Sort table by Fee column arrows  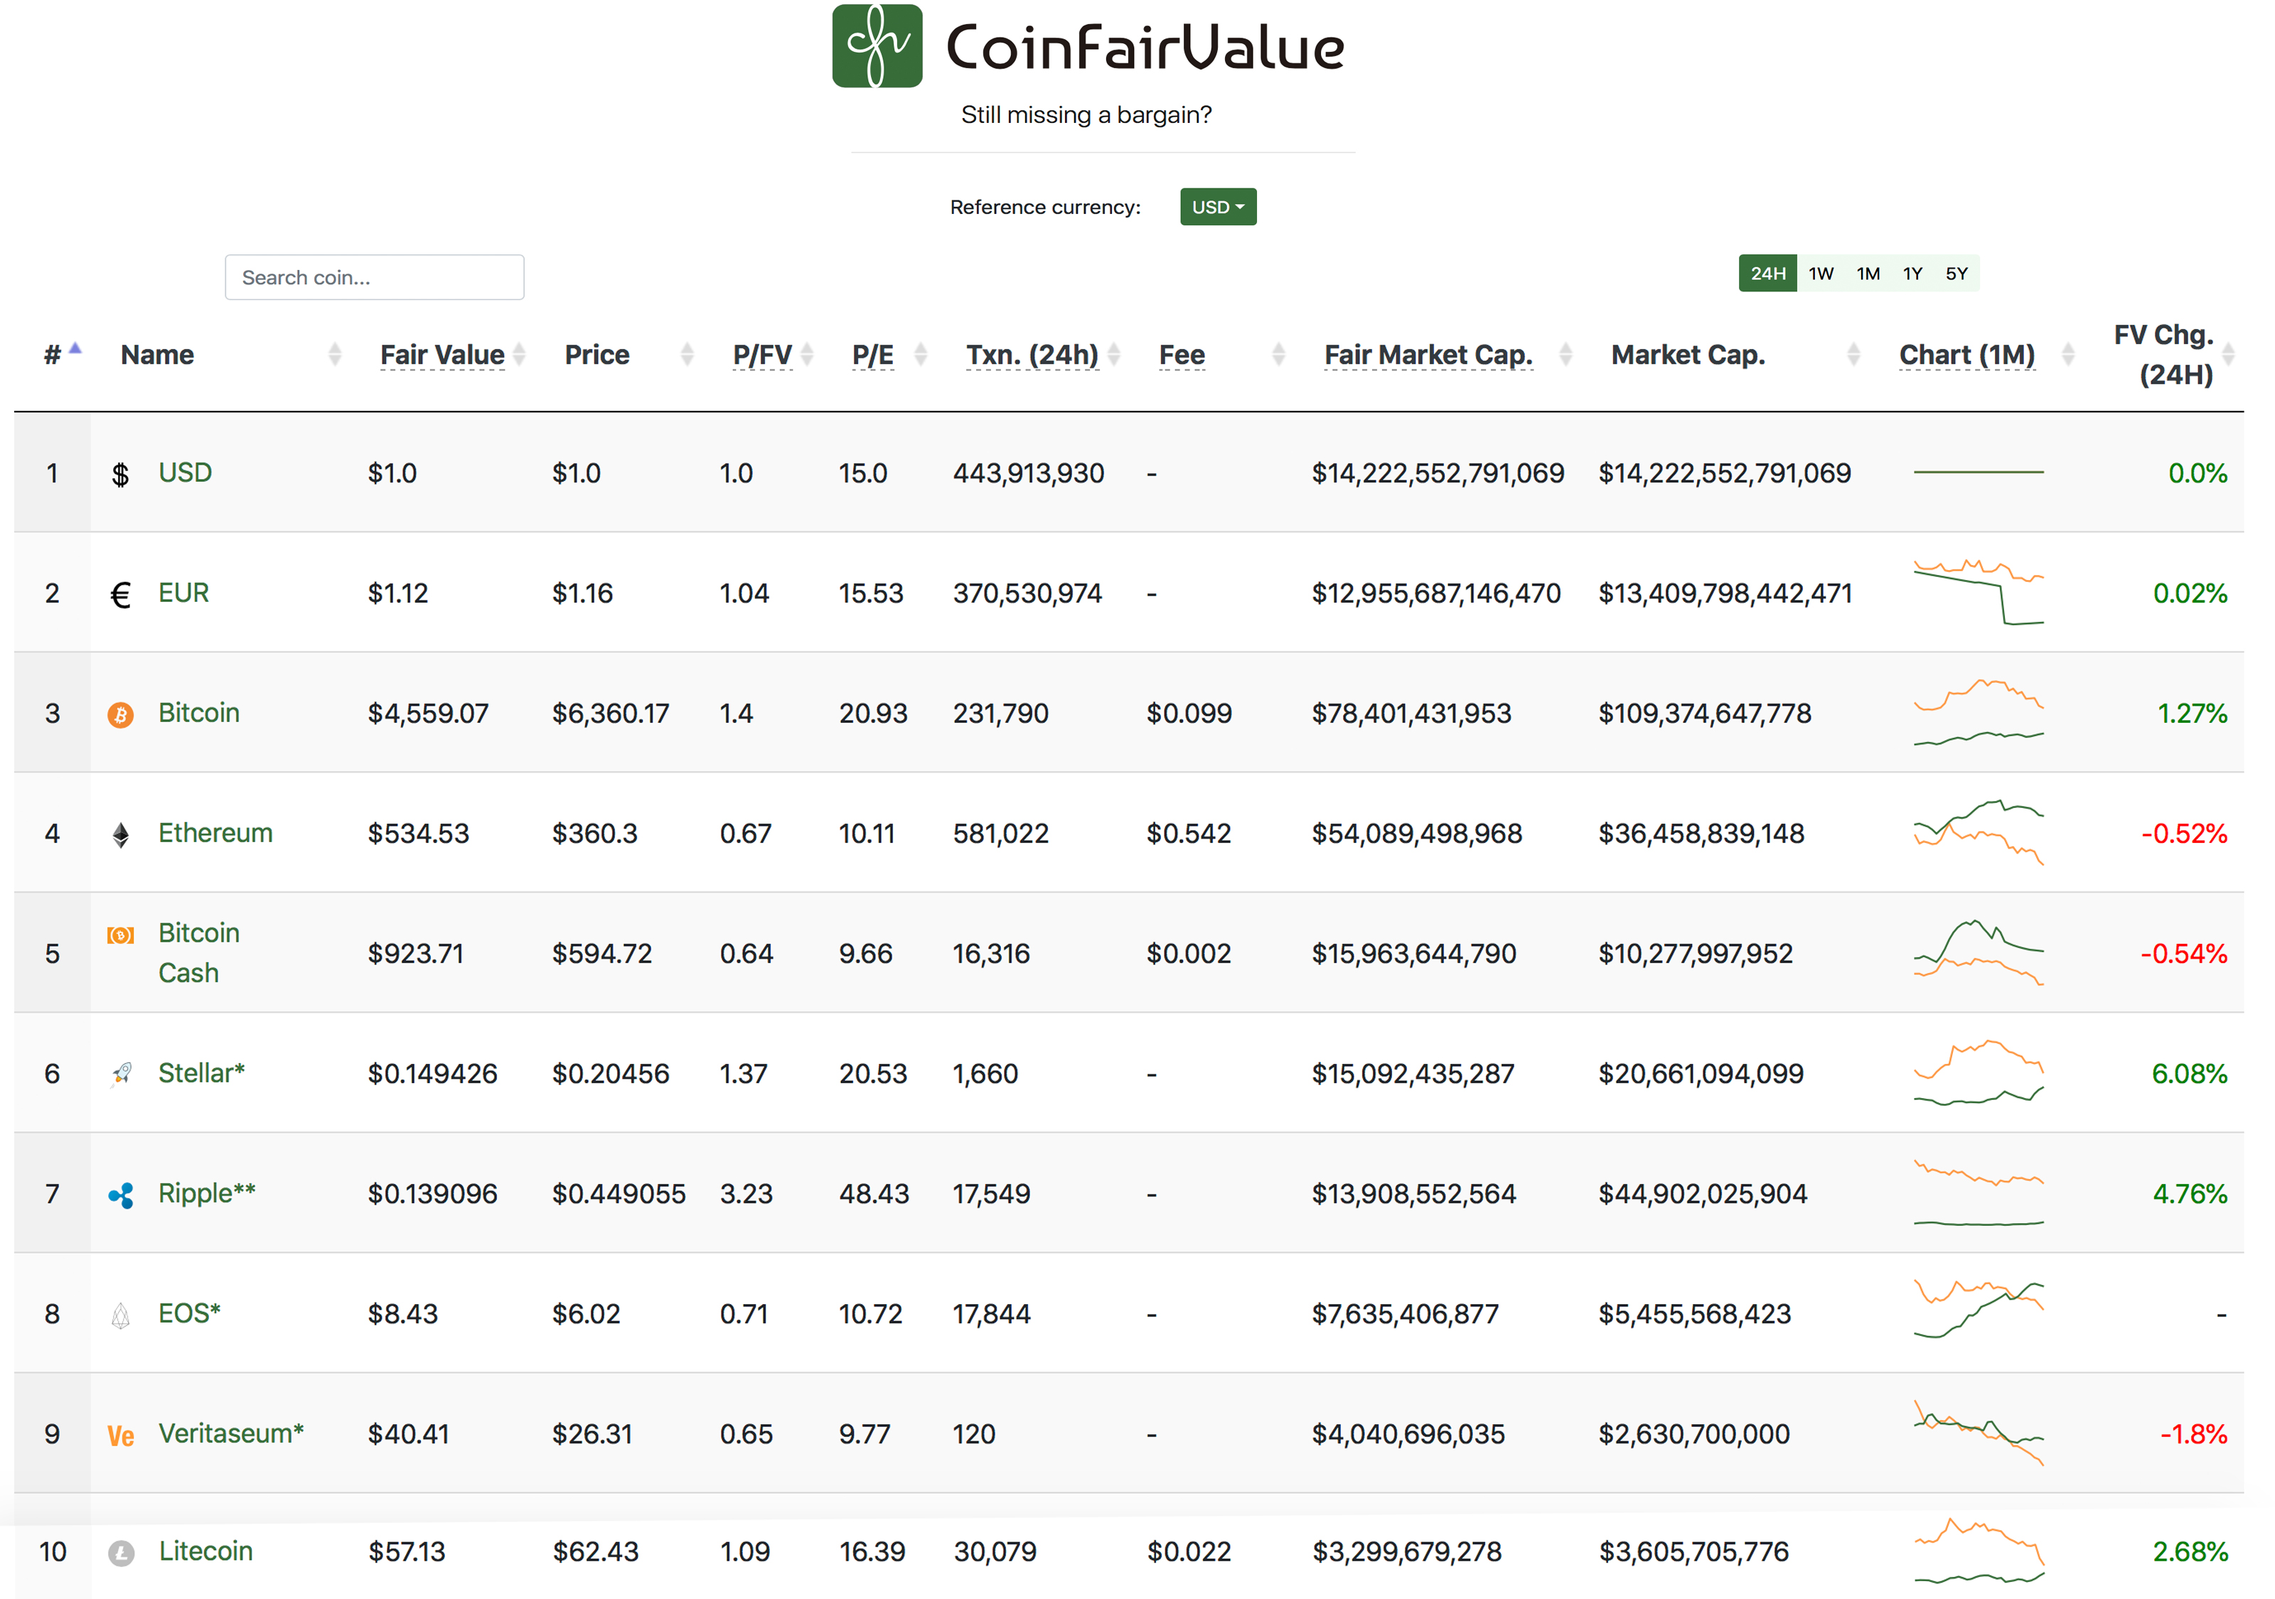click(1278, 354)
